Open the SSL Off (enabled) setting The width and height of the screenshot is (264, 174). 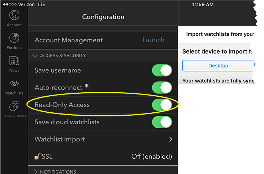pos(152,156)
